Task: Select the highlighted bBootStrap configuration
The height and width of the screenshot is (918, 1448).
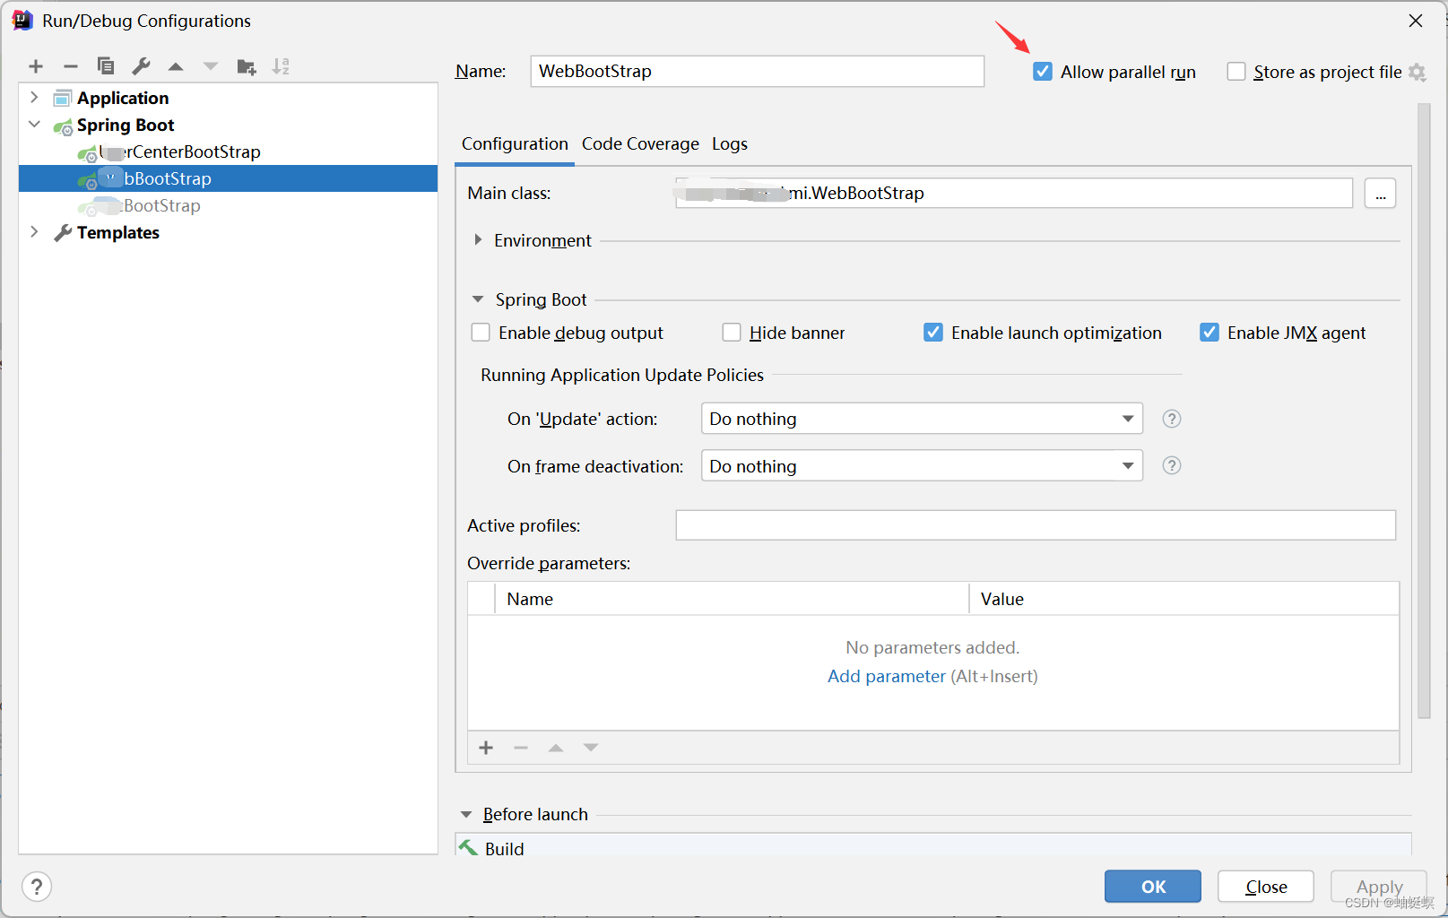Action: click(x=228, y=178)
